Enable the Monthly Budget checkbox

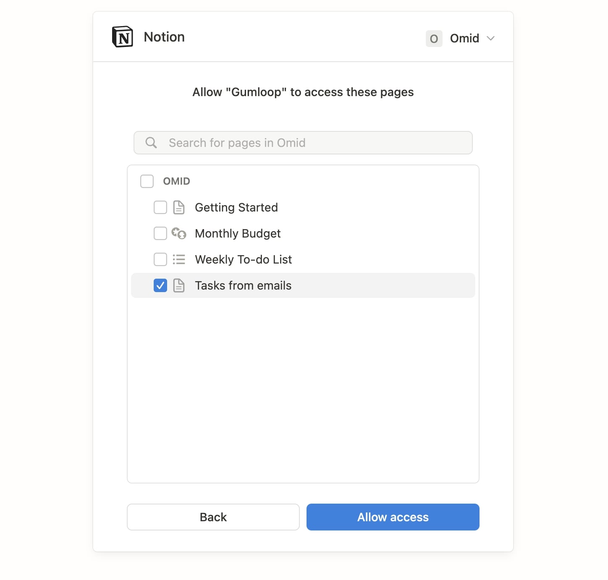pyautogui.click(x=160, y=233)
